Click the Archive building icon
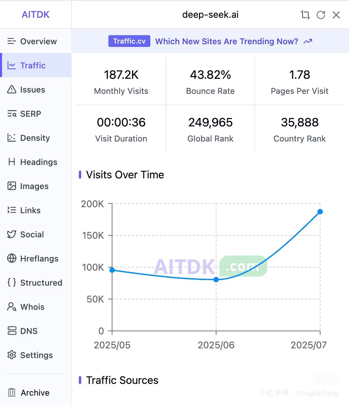Screen dimensions: 349x405 tap(12, 393)
